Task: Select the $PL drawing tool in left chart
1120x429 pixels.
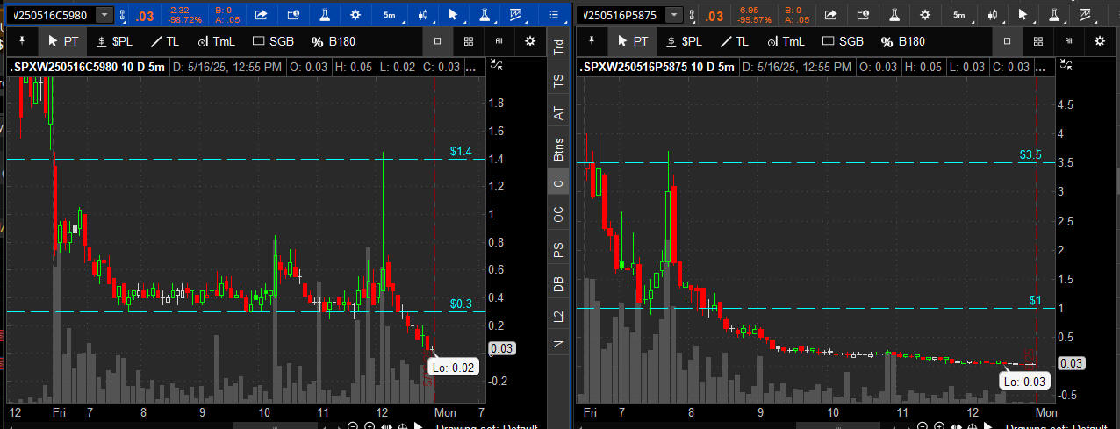Action: pyautogui.click(x=117, y=41)
